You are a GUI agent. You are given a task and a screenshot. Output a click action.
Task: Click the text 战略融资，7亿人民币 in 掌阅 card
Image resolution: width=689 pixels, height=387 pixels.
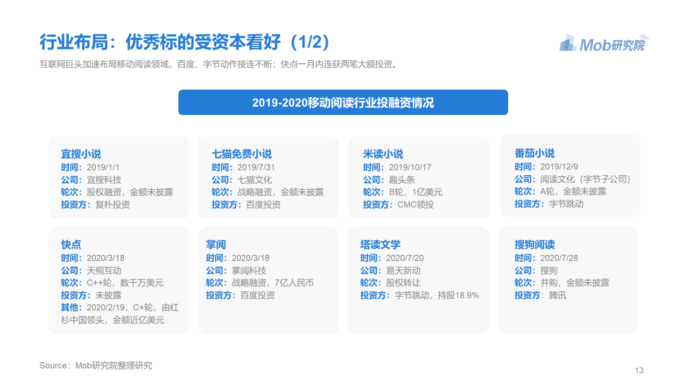tap(272, 283)
